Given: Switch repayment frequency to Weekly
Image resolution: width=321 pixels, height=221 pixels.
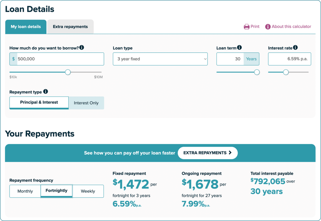Looking at the screenshot, I should [x=88, y=191].
